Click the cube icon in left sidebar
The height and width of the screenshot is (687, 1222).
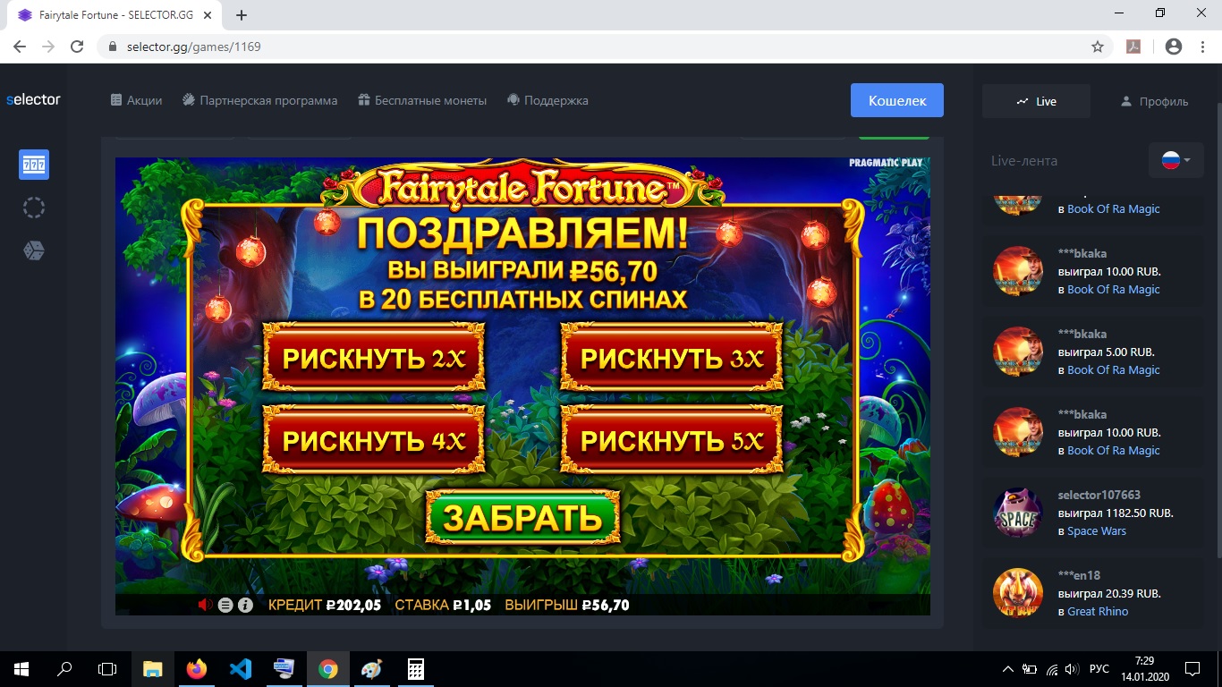pos(34,250)
